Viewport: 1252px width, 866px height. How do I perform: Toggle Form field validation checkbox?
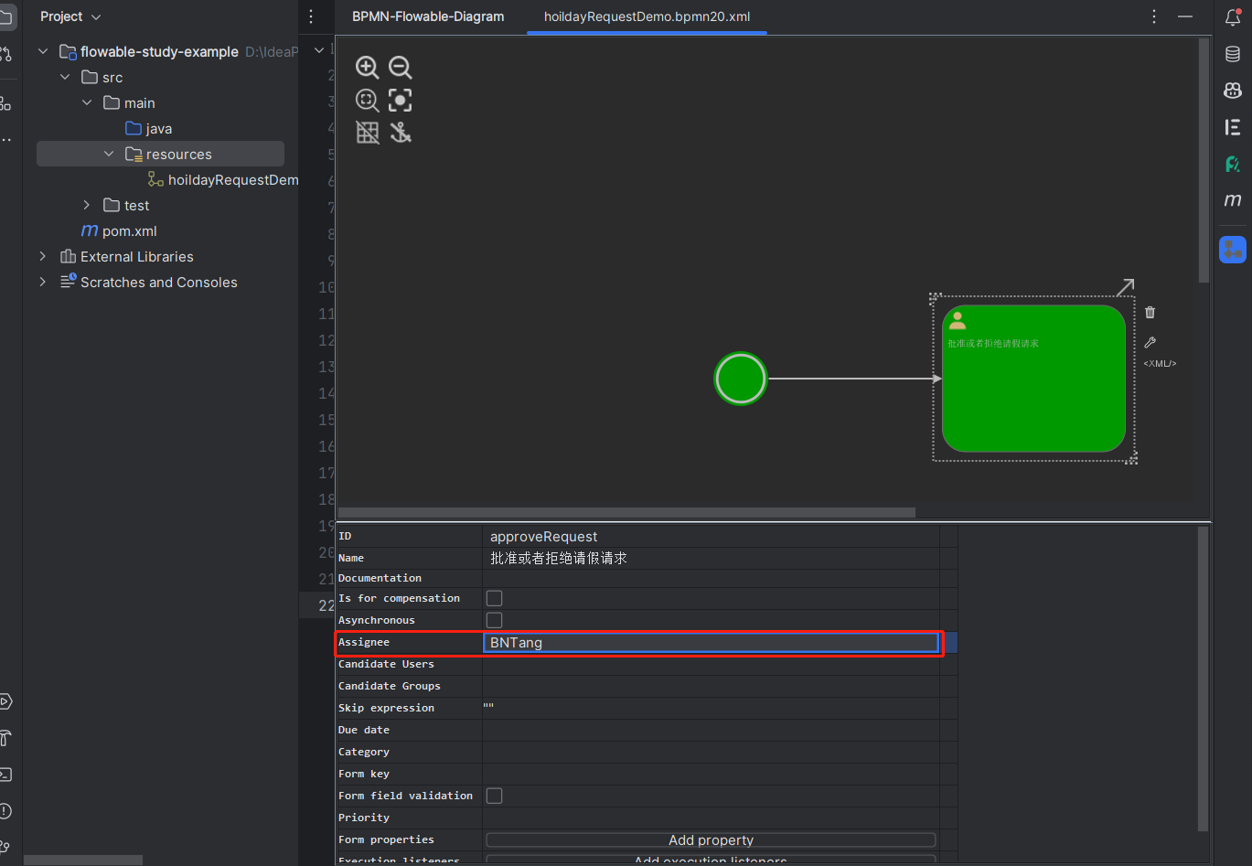(x=494, y=796)
